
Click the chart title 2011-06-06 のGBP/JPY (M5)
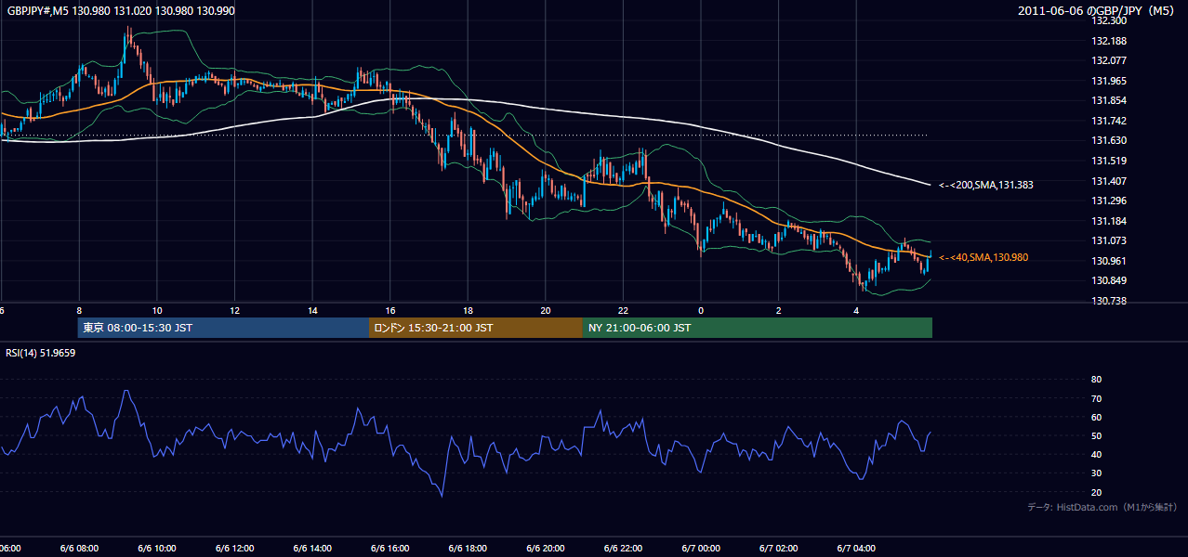click(1098, 10)
